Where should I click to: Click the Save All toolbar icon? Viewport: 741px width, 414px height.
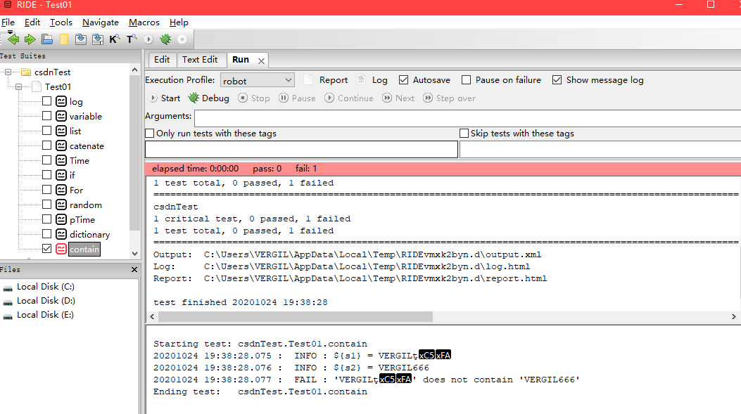[98, 39]
